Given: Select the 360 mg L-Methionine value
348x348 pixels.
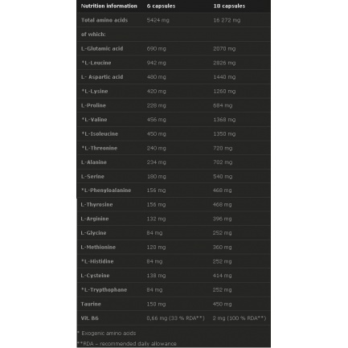Looking at the screenshot, I should (222, 247).
